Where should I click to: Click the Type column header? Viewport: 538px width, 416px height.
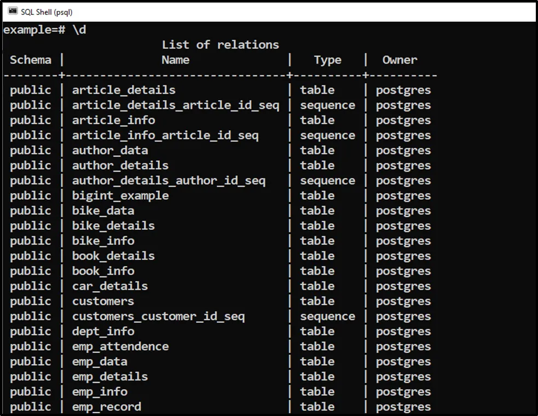pyautogui.click(x=327, y=60)
